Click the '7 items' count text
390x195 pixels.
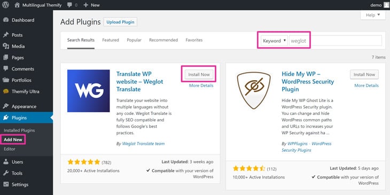[379, 57]
